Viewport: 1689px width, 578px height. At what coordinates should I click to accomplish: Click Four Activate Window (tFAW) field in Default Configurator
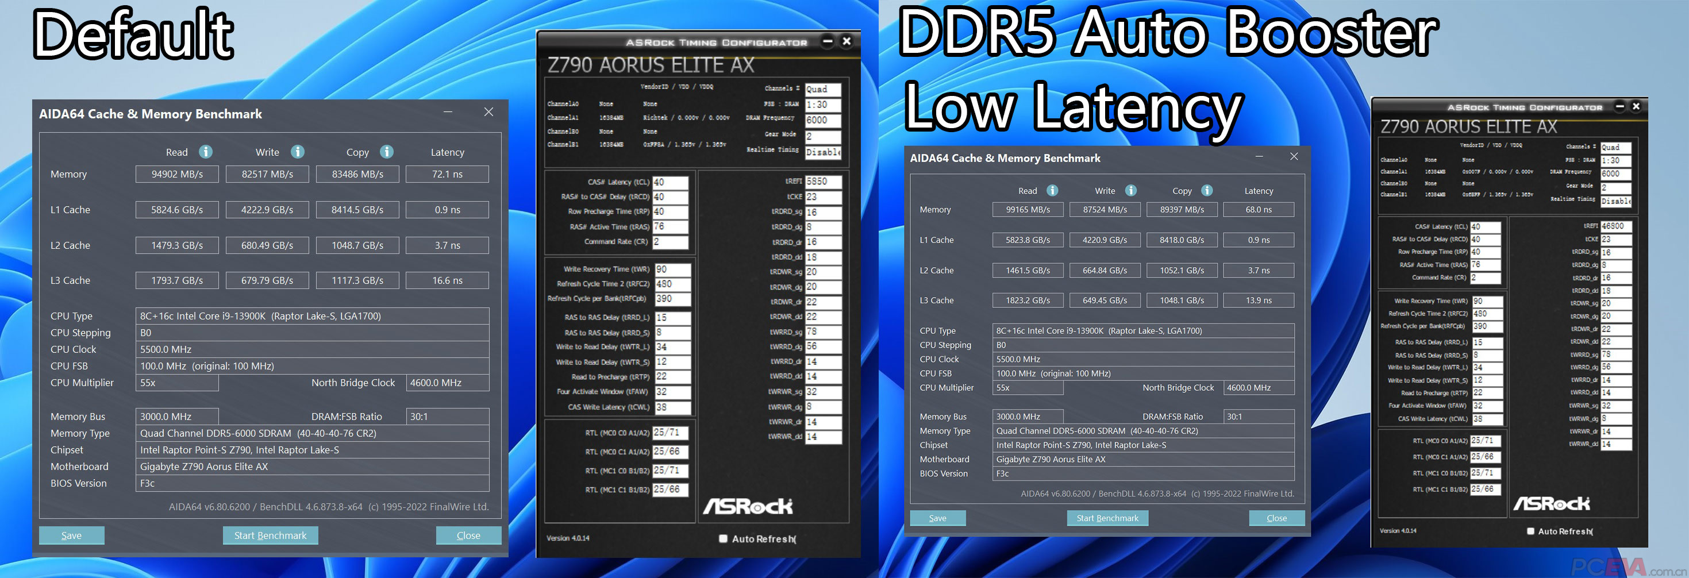point(672,392)
